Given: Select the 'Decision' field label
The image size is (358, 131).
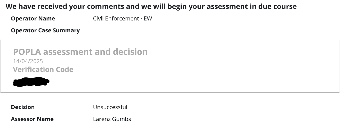Looking at the screenshot, I should click(x=23, y=107).
